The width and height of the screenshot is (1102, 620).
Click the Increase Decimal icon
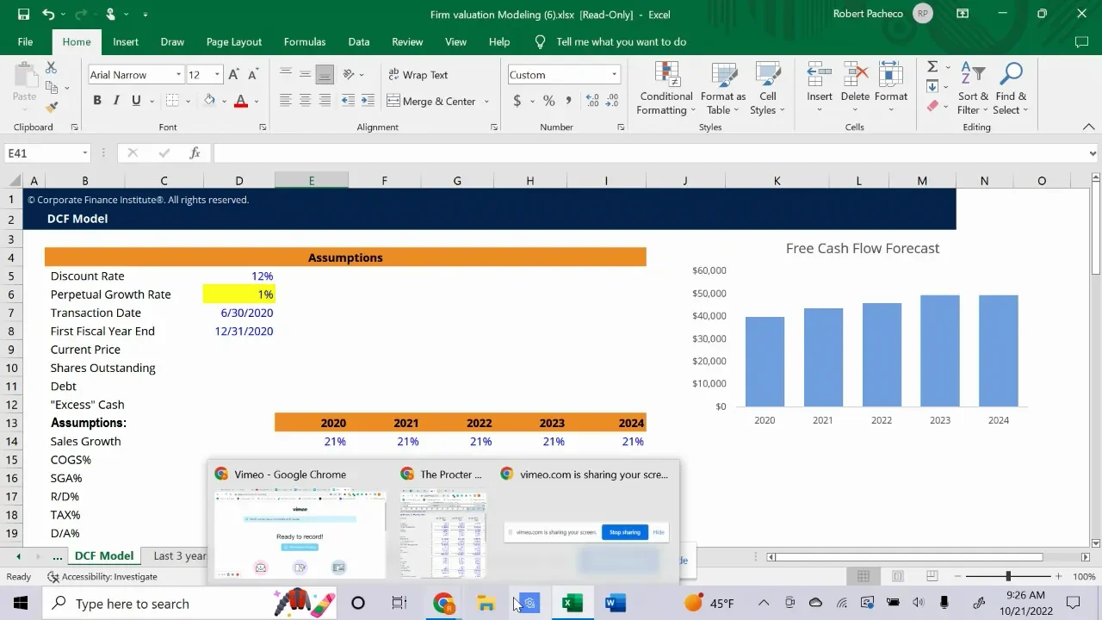click(591, 101)
